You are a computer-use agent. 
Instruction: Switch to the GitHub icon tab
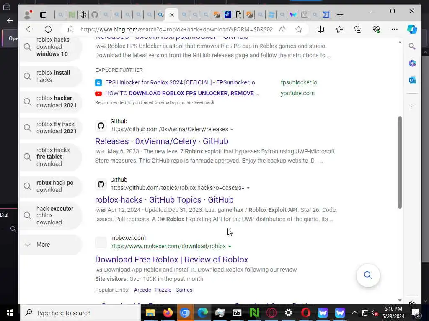coord(95,15)
